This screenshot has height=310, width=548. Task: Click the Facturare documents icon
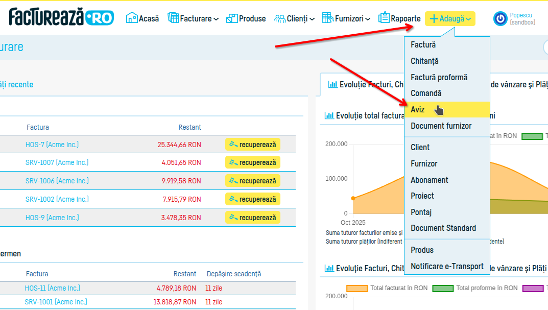coord(173,18)
